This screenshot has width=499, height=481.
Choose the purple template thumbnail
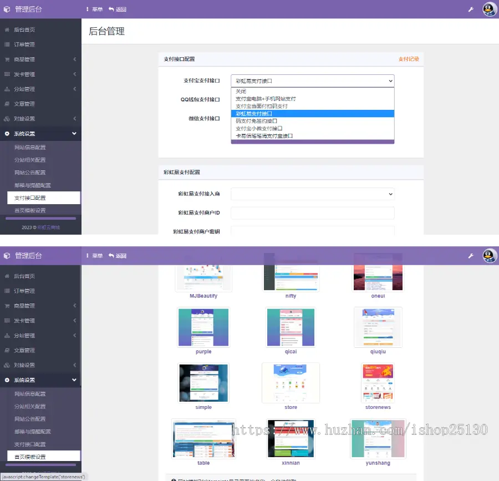coord(203,327)
